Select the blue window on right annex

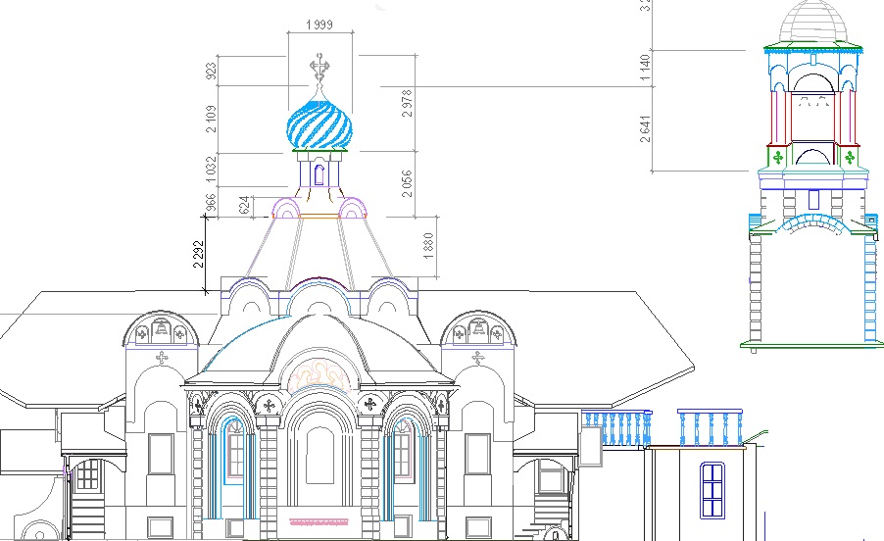pyautogui.click(x=712, y=490)
